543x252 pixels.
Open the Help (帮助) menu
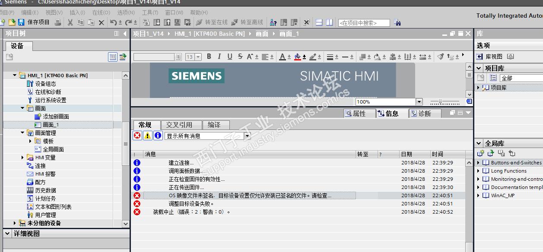pos(199,13)
